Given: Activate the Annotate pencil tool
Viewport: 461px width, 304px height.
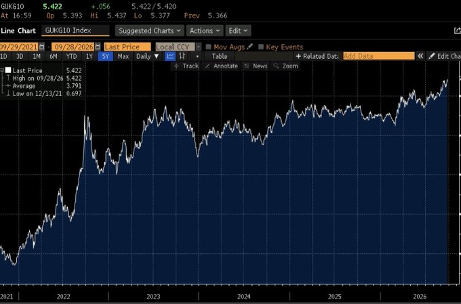Looking at the screenshot, I should (x=221, y=66).
